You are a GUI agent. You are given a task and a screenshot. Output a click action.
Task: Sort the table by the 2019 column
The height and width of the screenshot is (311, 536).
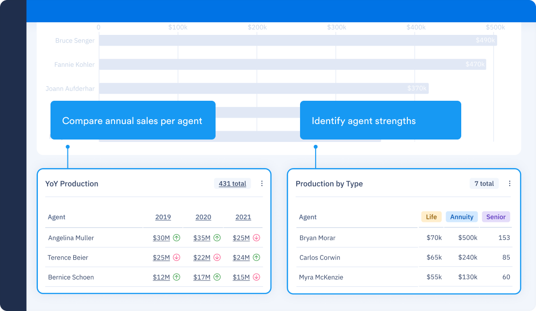[x=163, y=217]
